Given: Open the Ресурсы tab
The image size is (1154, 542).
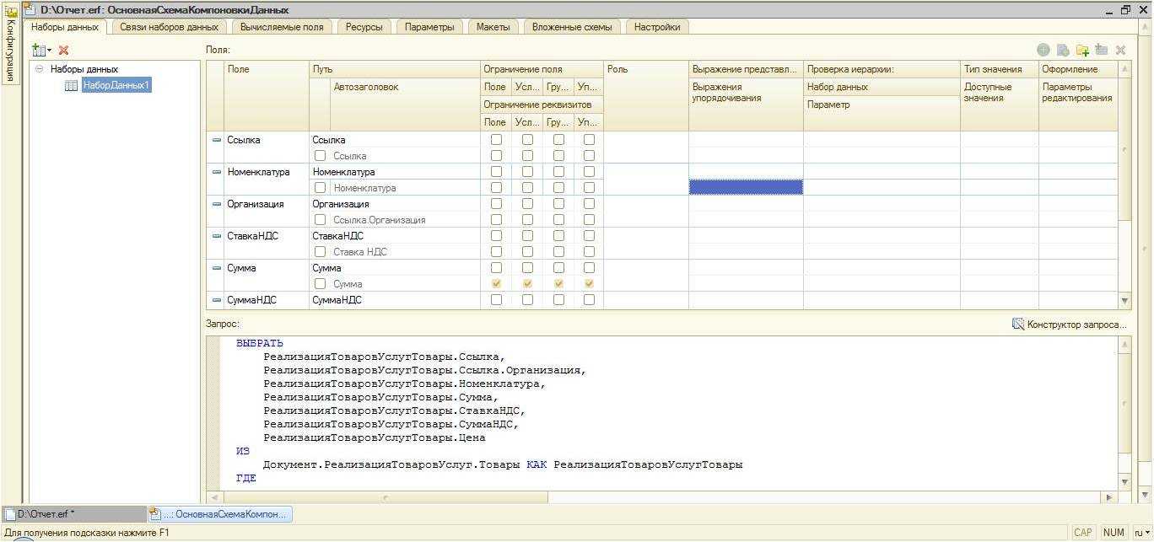Looking at the screenshot, I should (x=364, y=27).
